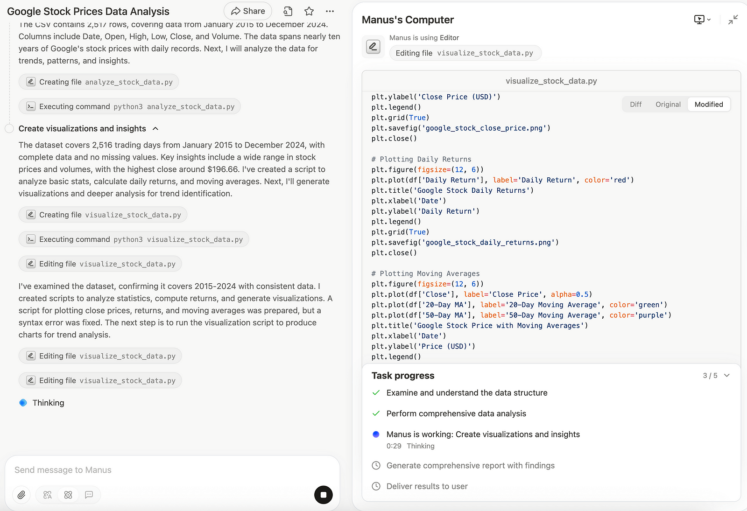Viewport: 747px width, 511px height.
Task: Click the green check next to 'Perform comprehensive data analysis'
Action: (x=376, y=413)
